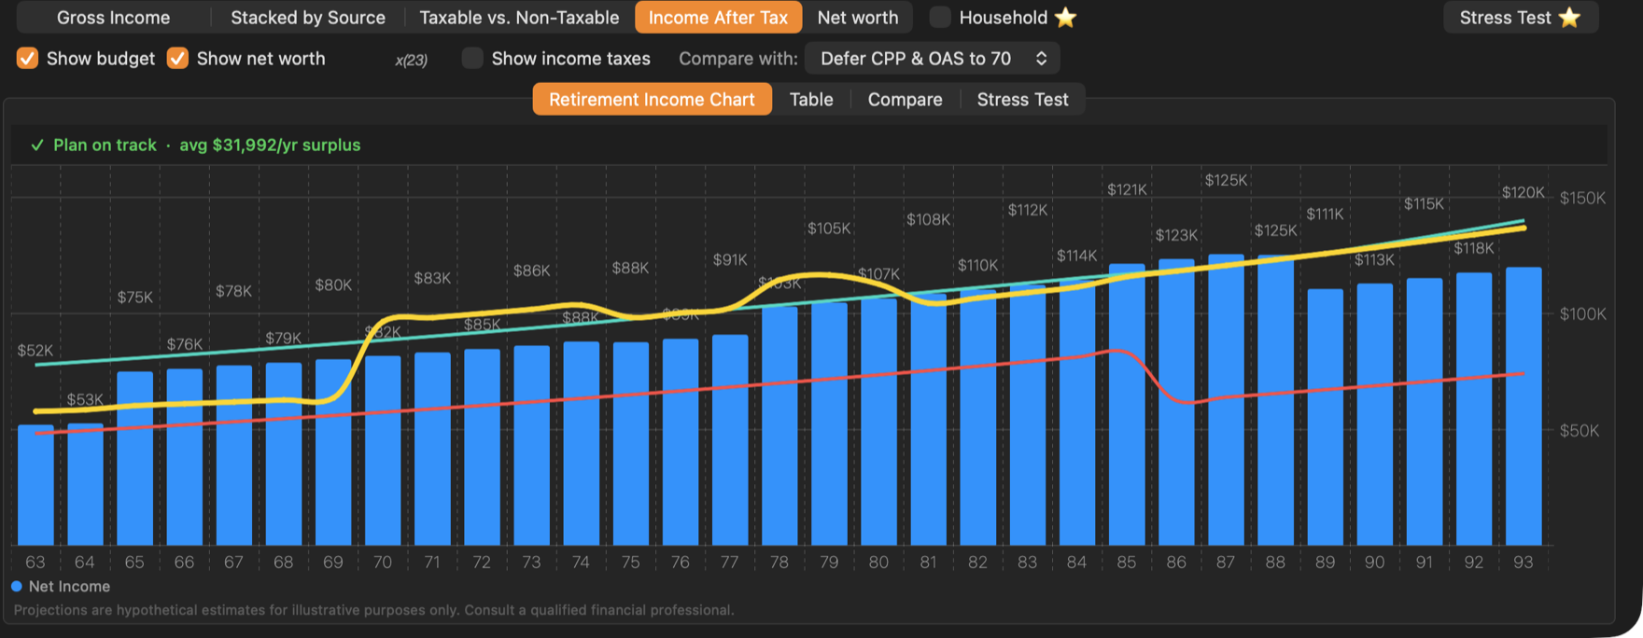Click the "$50K" axis label
This screenshot has width=1643, height=638.
click(x=1579, y=431)
